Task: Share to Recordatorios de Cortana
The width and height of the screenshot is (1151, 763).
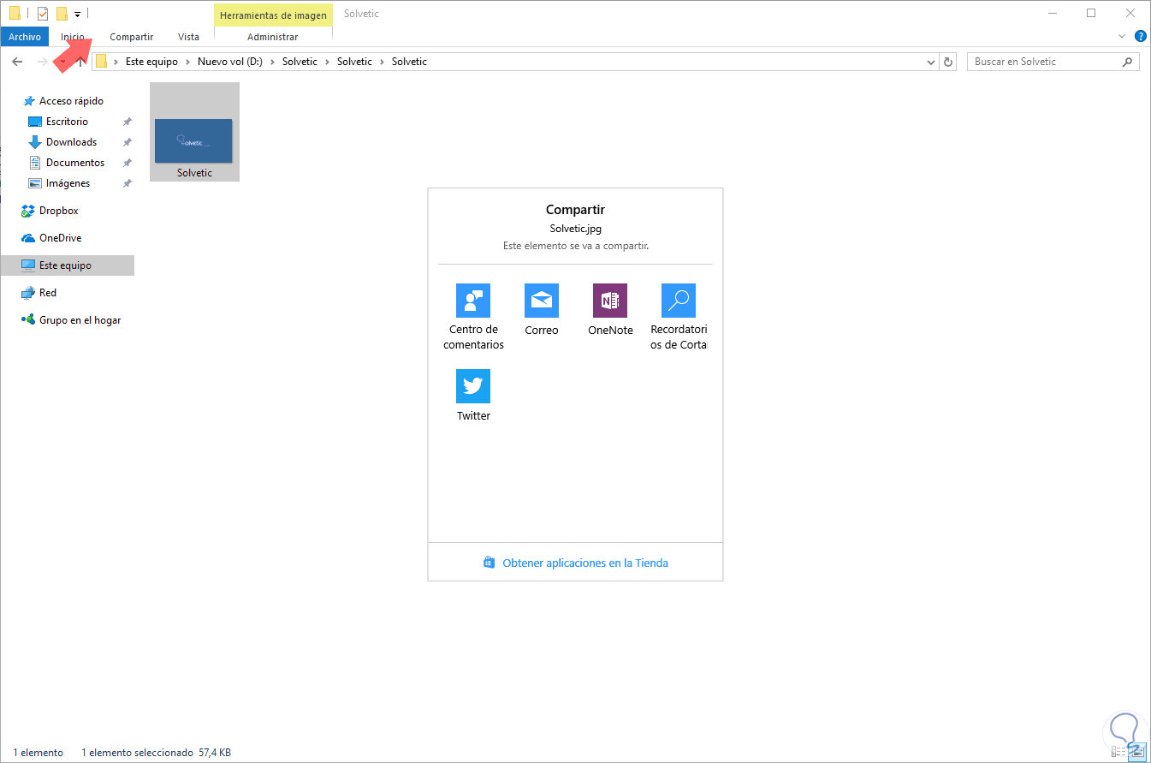Action: [679, 317]
